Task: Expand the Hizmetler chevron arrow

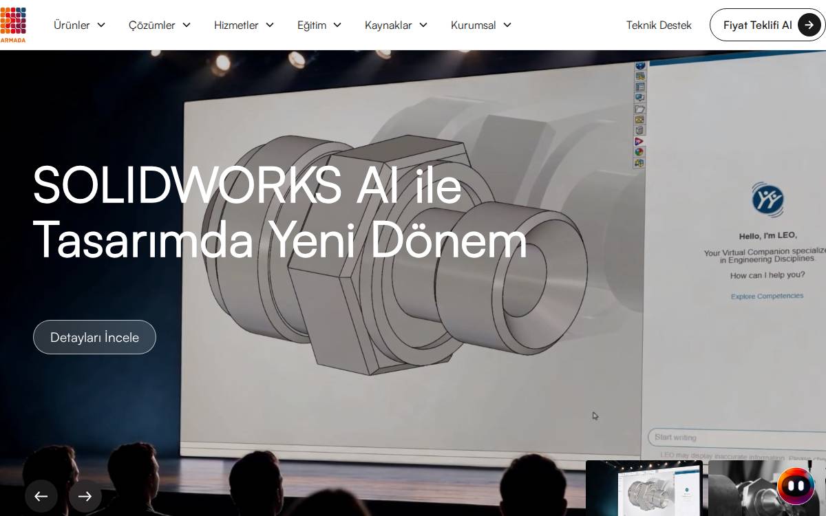Action: (270, 25)
